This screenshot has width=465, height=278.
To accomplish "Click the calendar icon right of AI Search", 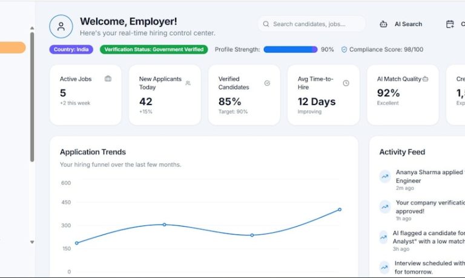I will tap(450, 24).
